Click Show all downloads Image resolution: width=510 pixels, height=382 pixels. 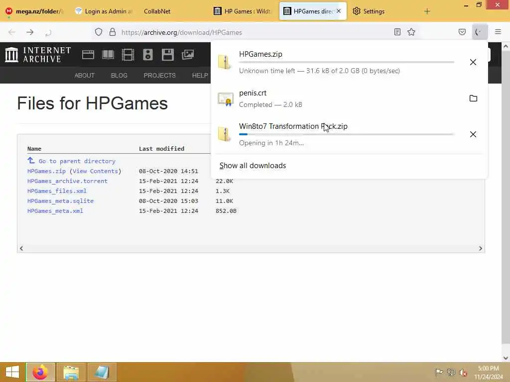point(253,166)
